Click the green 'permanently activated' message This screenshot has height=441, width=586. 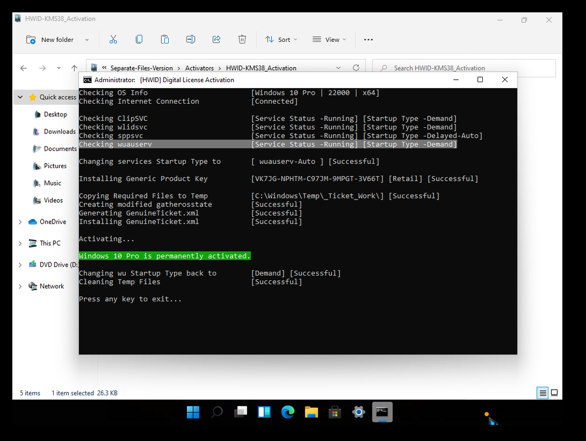164,256
